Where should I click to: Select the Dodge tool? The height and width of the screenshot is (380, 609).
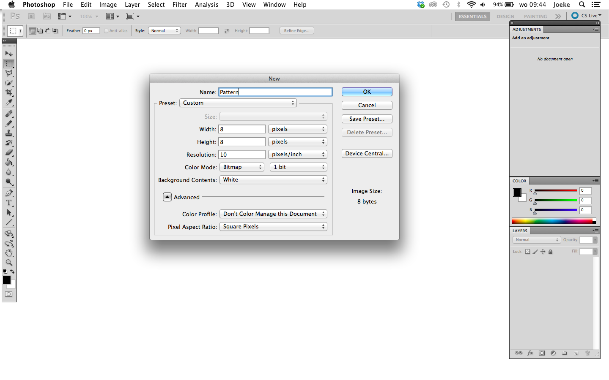tap(9, 182)
